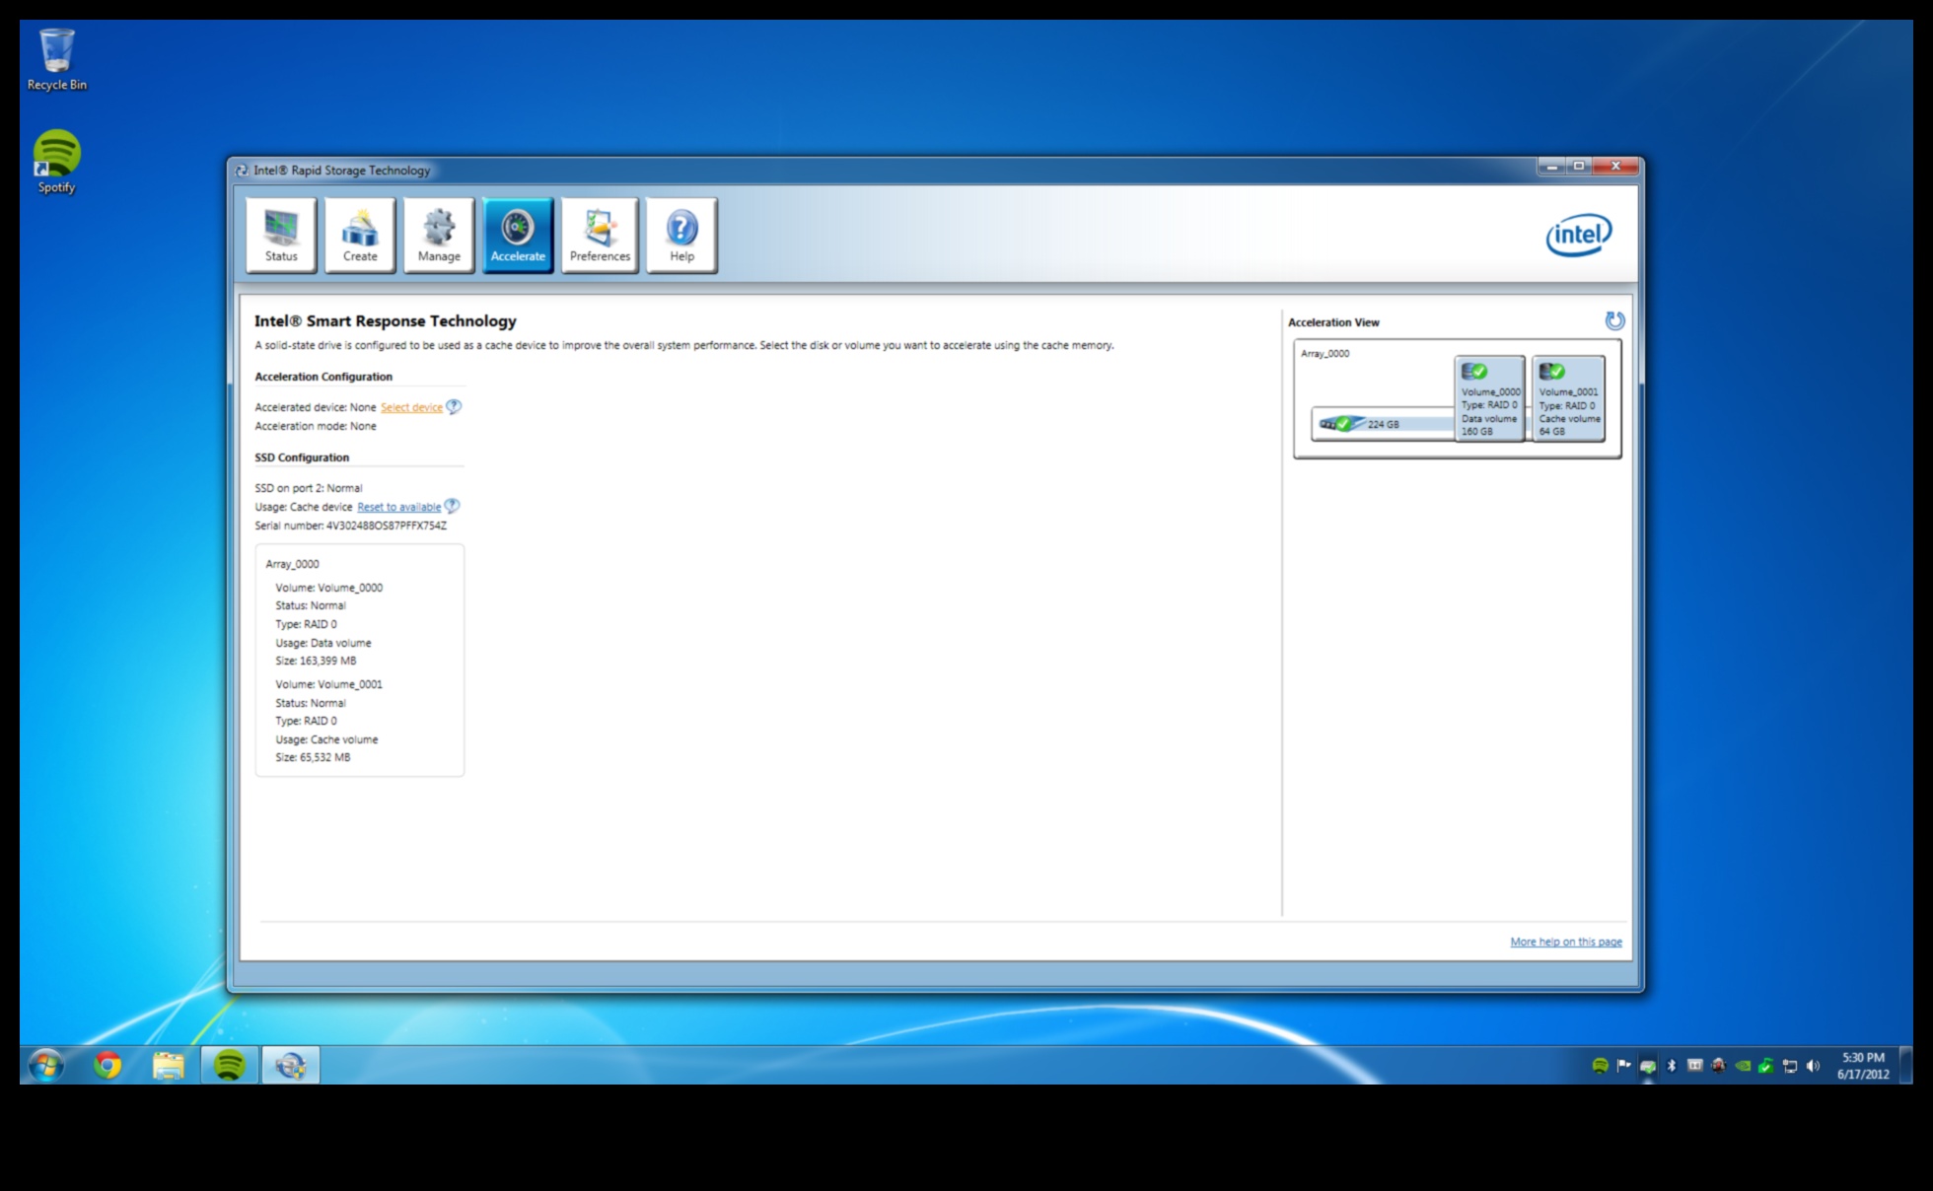Click help icon beside Reset to available
Screen dimensions: 1933x1191
pos(452,506)
